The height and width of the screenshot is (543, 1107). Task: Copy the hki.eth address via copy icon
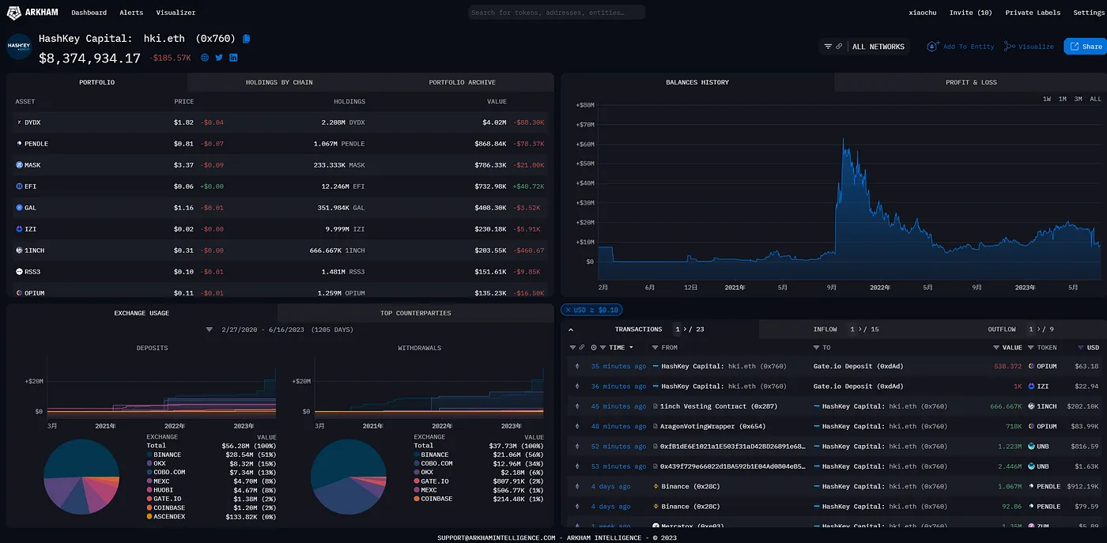pos(247,38)
